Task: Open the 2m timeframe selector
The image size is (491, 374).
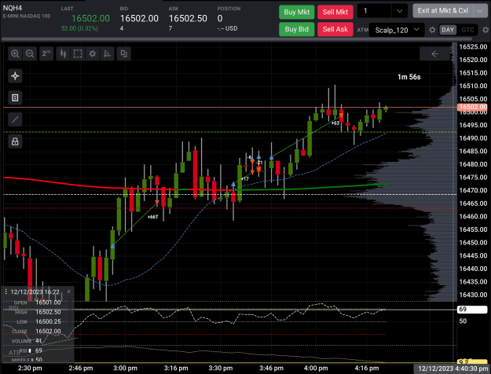Action: pos(46,54)
